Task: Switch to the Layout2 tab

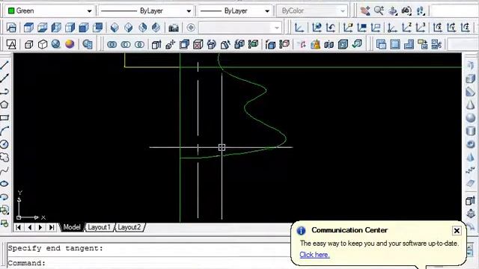Action: click(x=129, y=227)
